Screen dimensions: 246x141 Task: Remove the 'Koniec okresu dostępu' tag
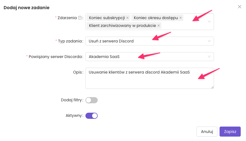click(180, 18)
